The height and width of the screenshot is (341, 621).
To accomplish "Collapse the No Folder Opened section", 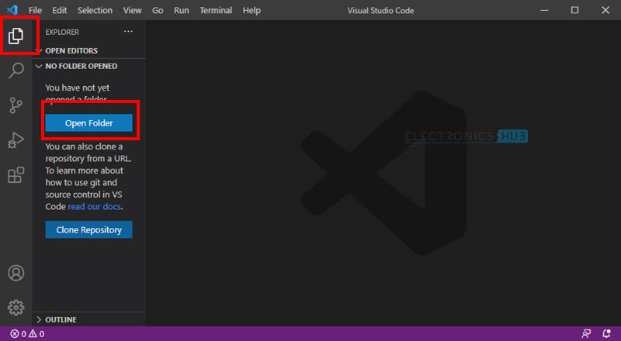I will 81,67.
